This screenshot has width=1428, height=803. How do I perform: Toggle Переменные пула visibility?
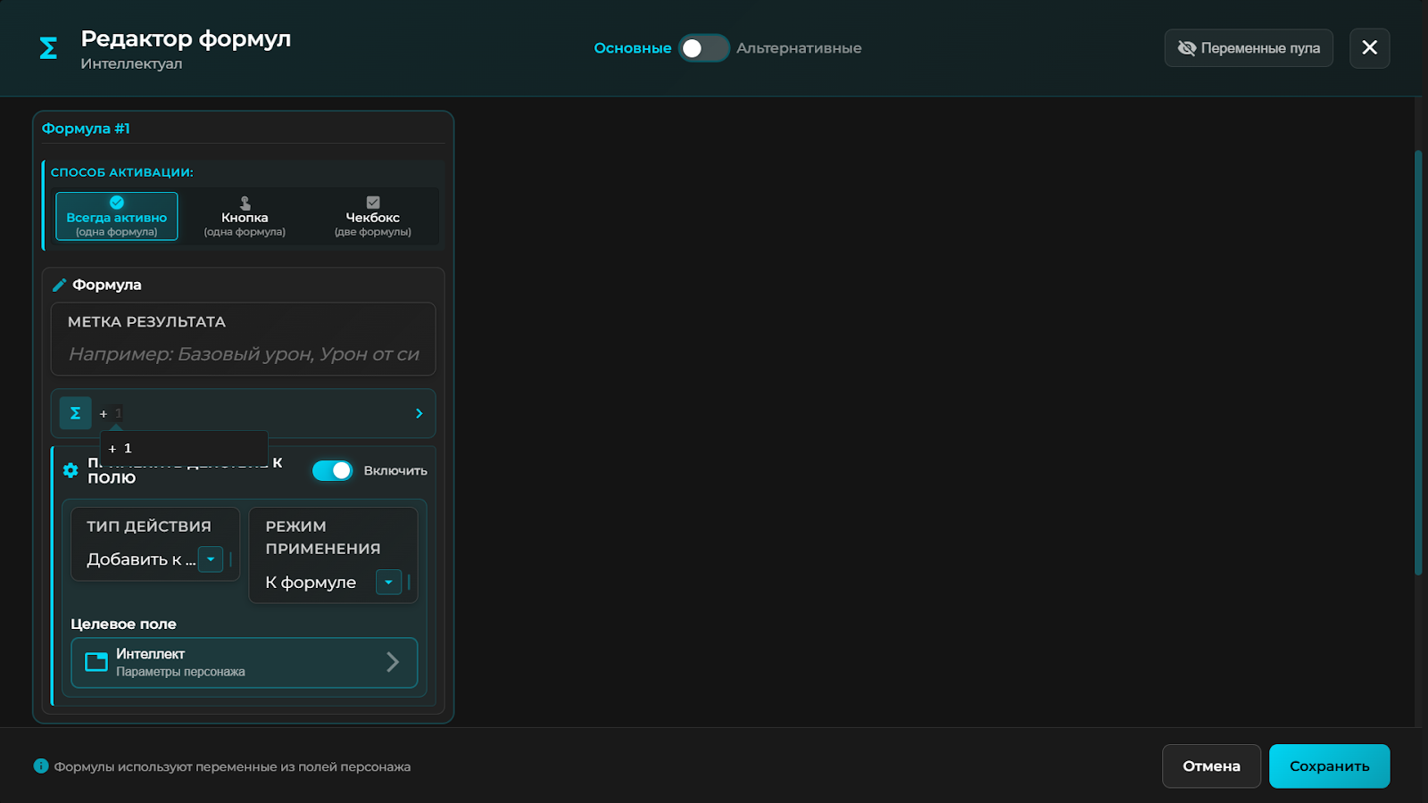click(1248, 48)
